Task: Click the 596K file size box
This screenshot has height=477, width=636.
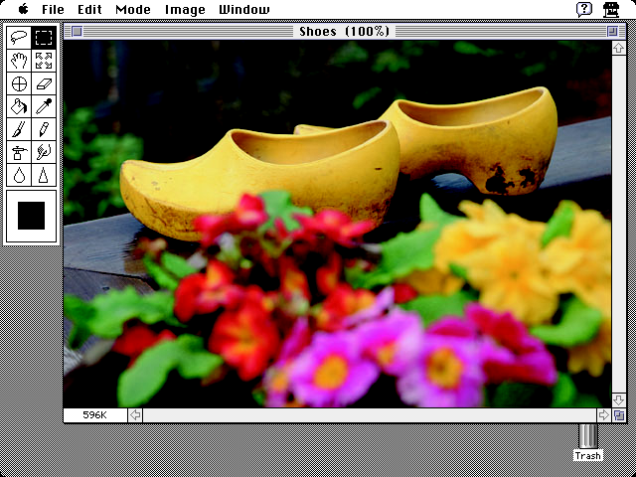Action: pyautogui.click(x=95, y=414)
